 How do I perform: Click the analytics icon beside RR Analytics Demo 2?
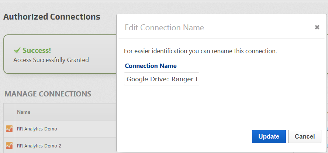9,146
